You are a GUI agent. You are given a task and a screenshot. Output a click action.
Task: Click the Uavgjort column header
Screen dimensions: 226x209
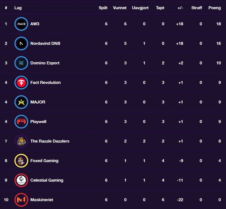(140, 8)
